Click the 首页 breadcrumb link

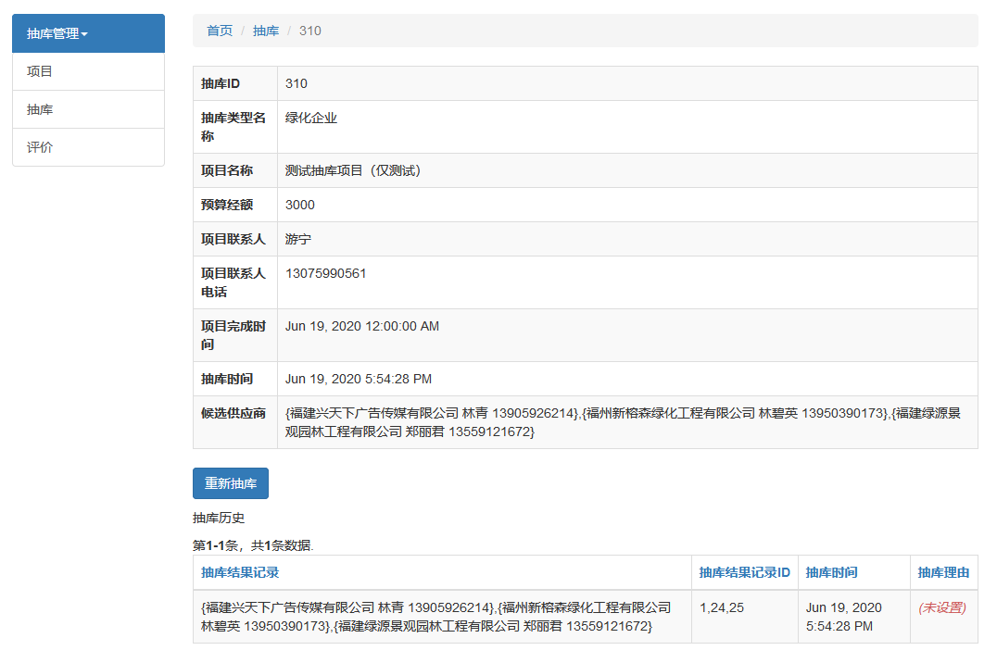click(x=220, y=31)
